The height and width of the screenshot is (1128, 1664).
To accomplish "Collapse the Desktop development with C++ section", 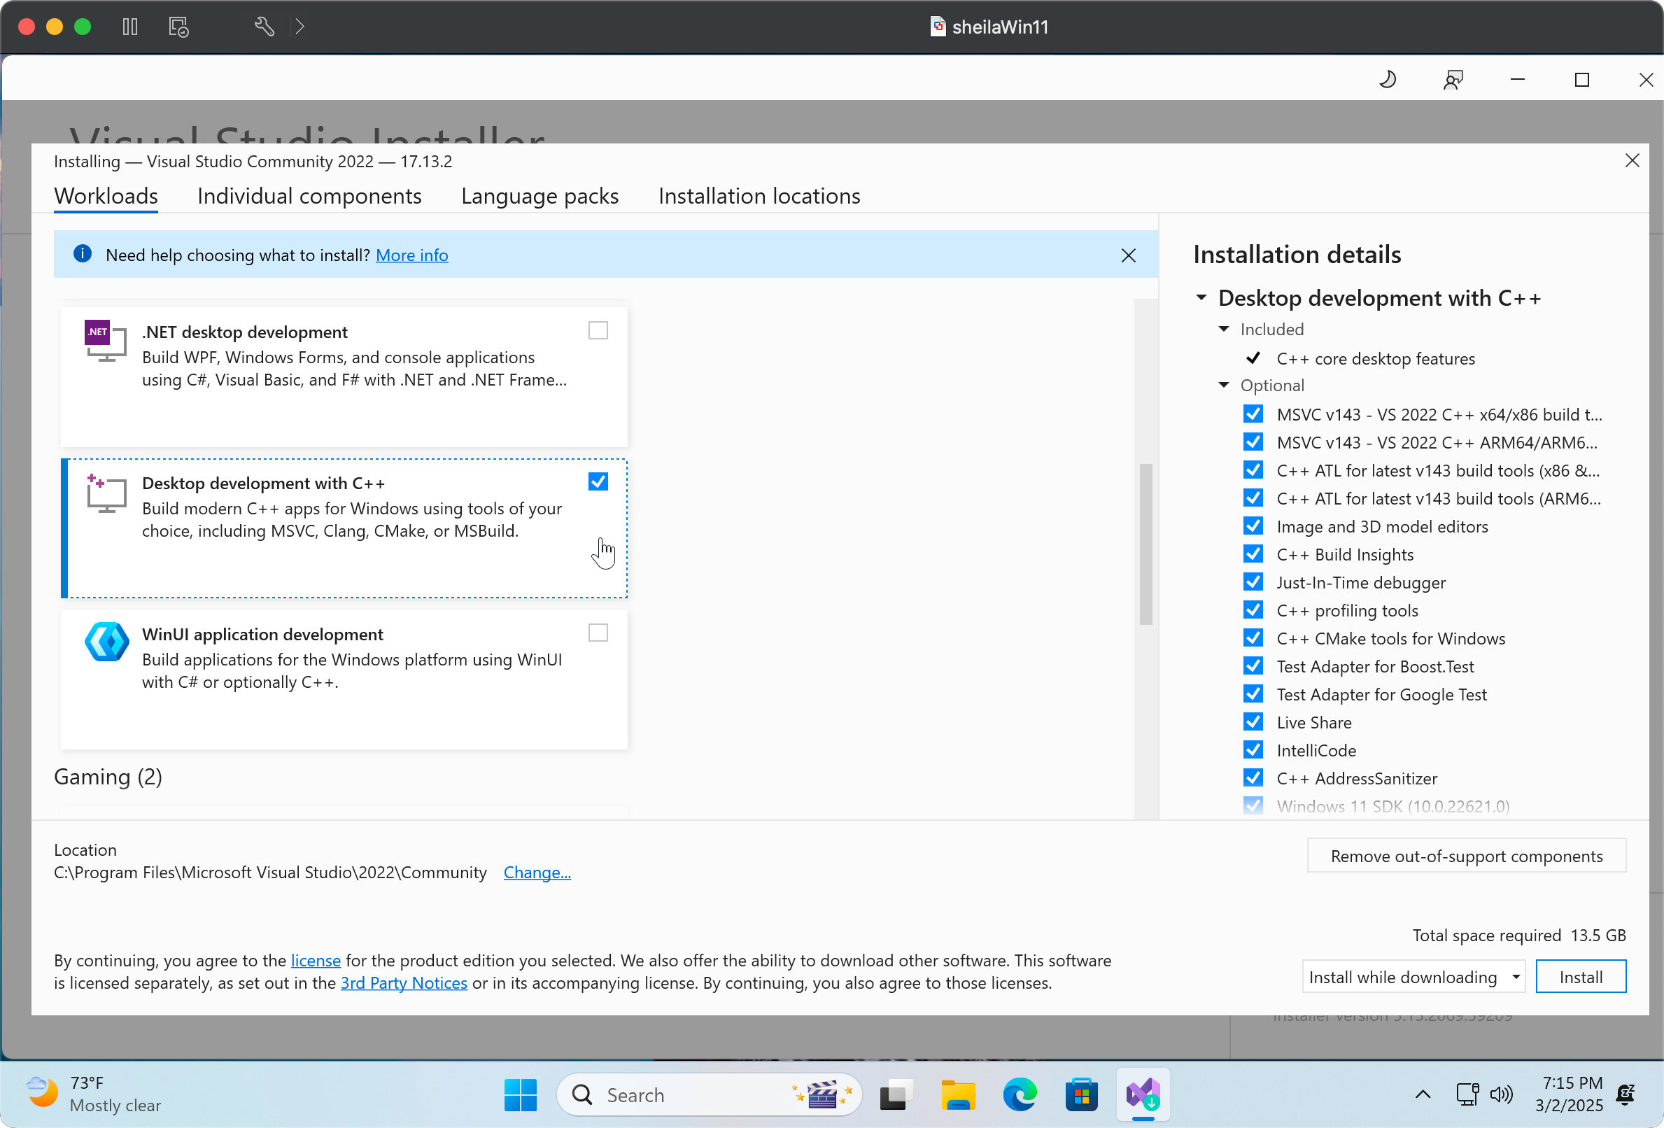I will point(1201,298).
